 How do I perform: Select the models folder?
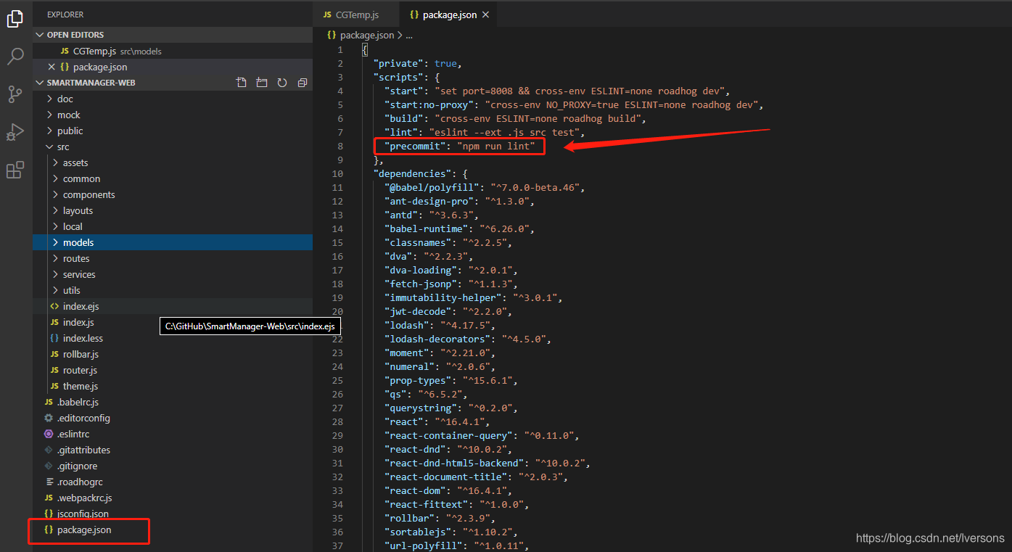coord(80,242)
